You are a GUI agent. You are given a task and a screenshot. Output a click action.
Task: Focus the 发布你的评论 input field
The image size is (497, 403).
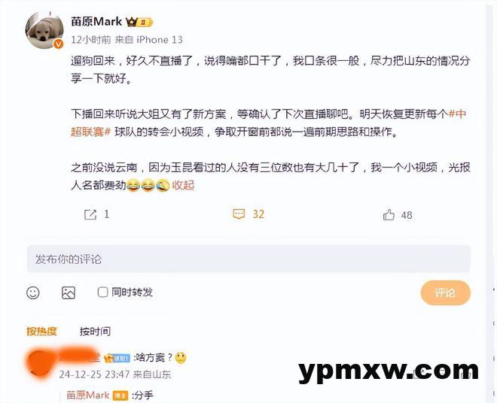(x=248, y=259)
